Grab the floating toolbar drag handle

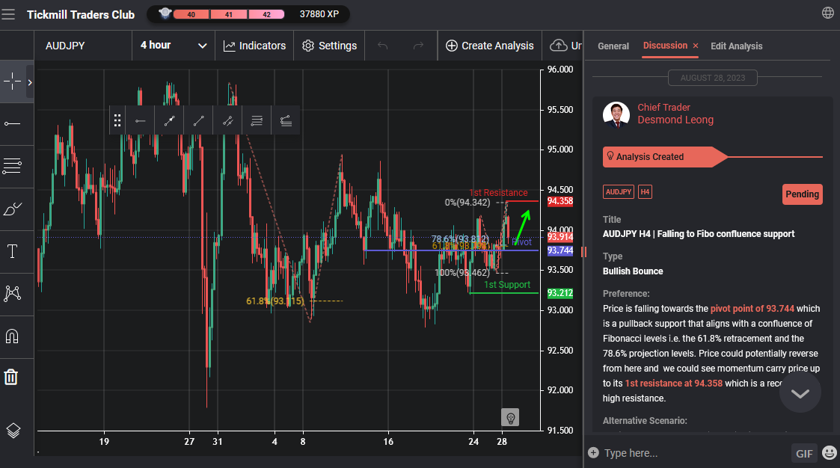pos(117,120)
